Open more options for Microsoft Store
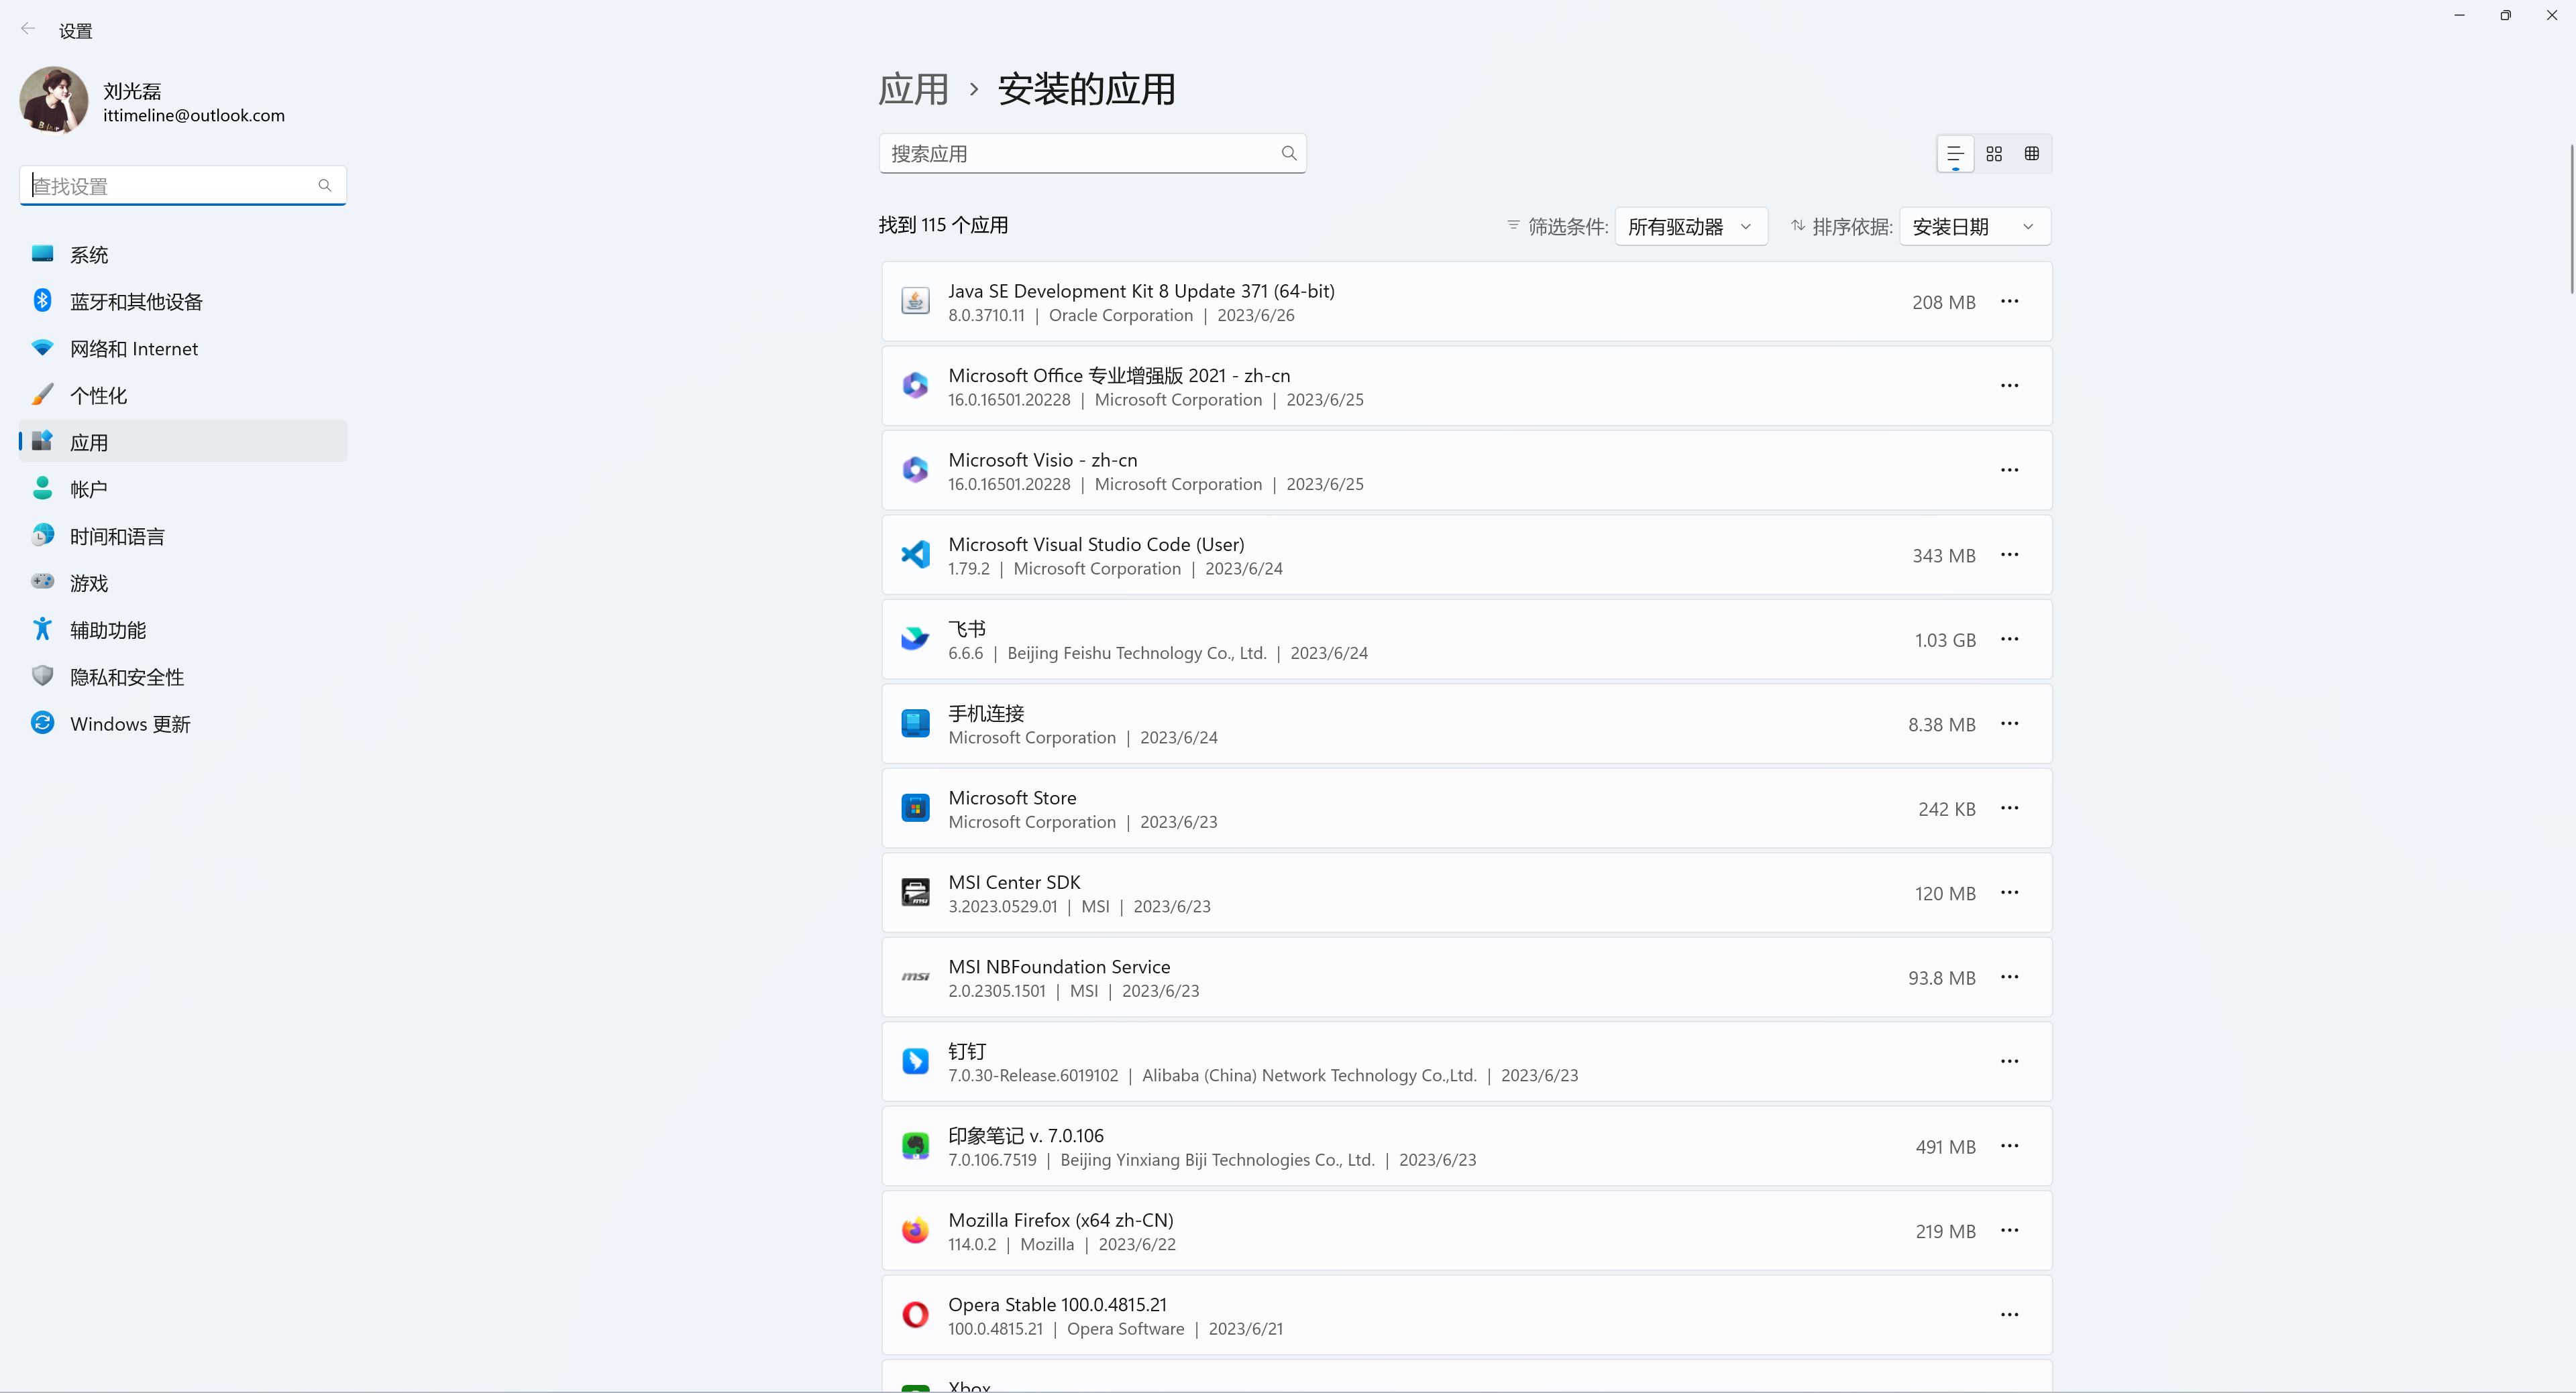 [x=2010, y=807]
